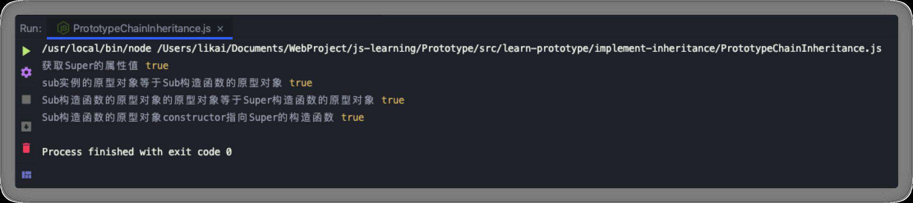The width and height of the screenshot is (913, 203).
Task: Click the /usr/local/bin/node command text
Action: 97,48
